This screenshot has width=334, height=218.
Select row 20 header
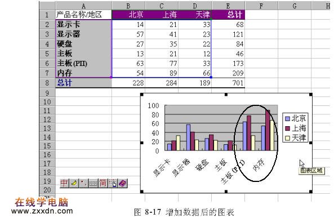click(x=47, y=190)
